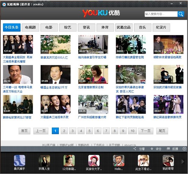This screenshot has height=174, width=188.
Task: Go to page 5
Action: coord(89,131)
